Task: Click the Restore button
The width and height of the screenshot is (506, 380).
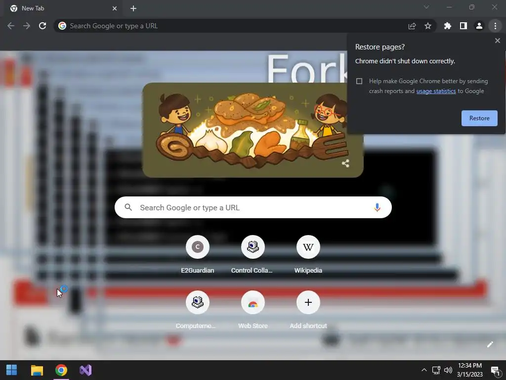Action: point(479,118)
